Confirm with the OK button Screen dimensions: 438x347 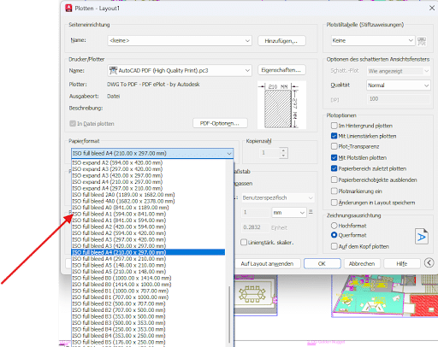click(x=322, y=263)
